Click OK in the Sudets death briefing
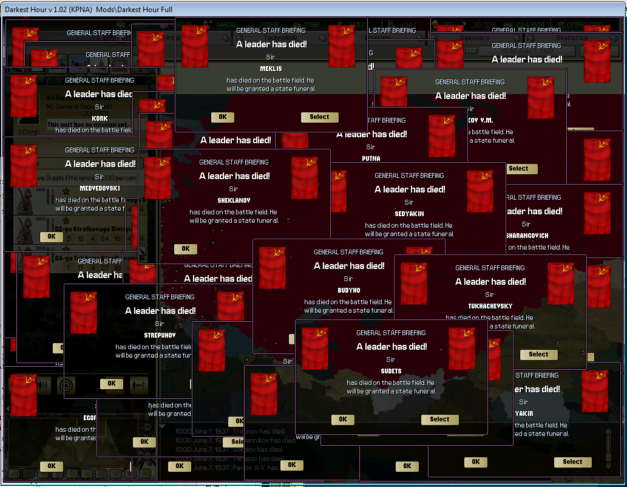627x487 pixels. pos(343,420)
